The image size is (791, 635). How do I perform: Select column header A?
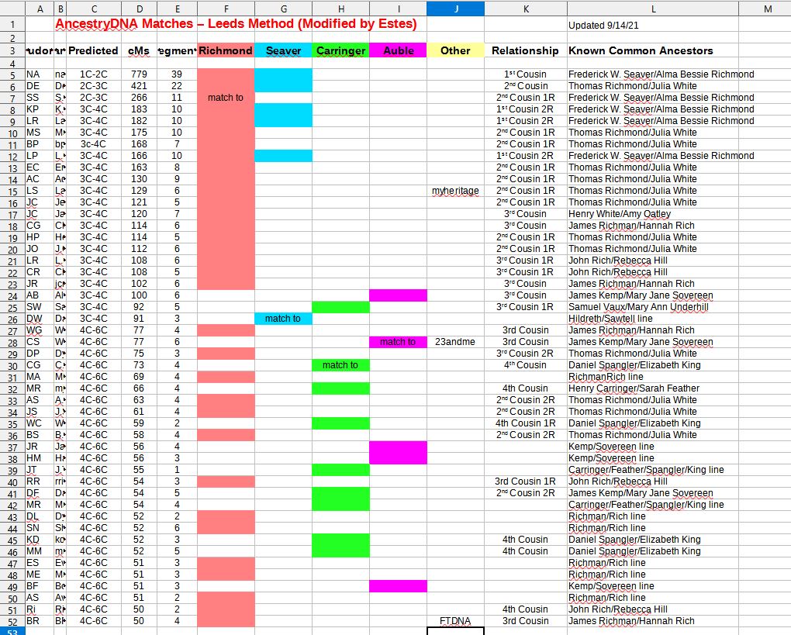click(40, 9)
